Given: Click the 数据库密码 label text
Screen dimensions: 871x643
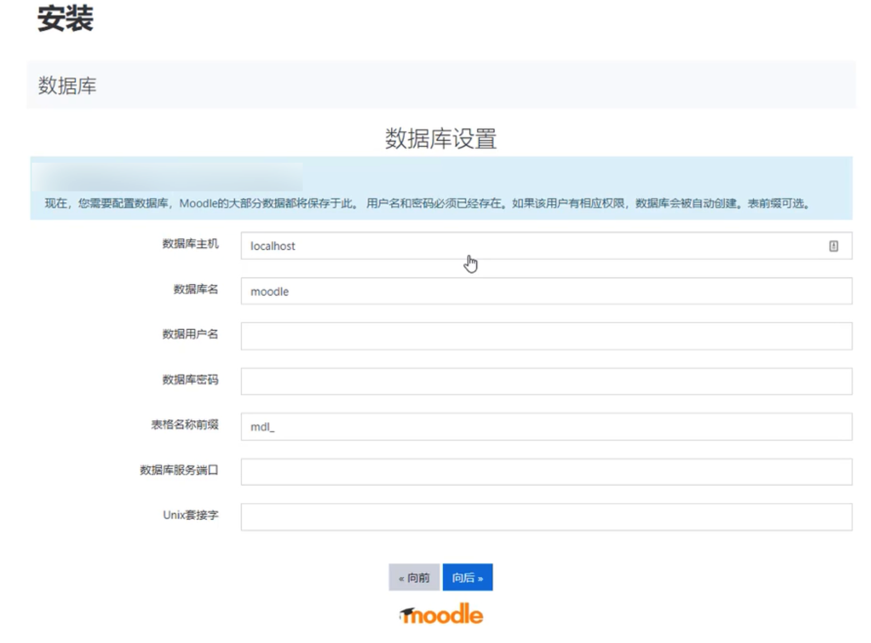Looking at the screenshot, I should tap(190, 379).
